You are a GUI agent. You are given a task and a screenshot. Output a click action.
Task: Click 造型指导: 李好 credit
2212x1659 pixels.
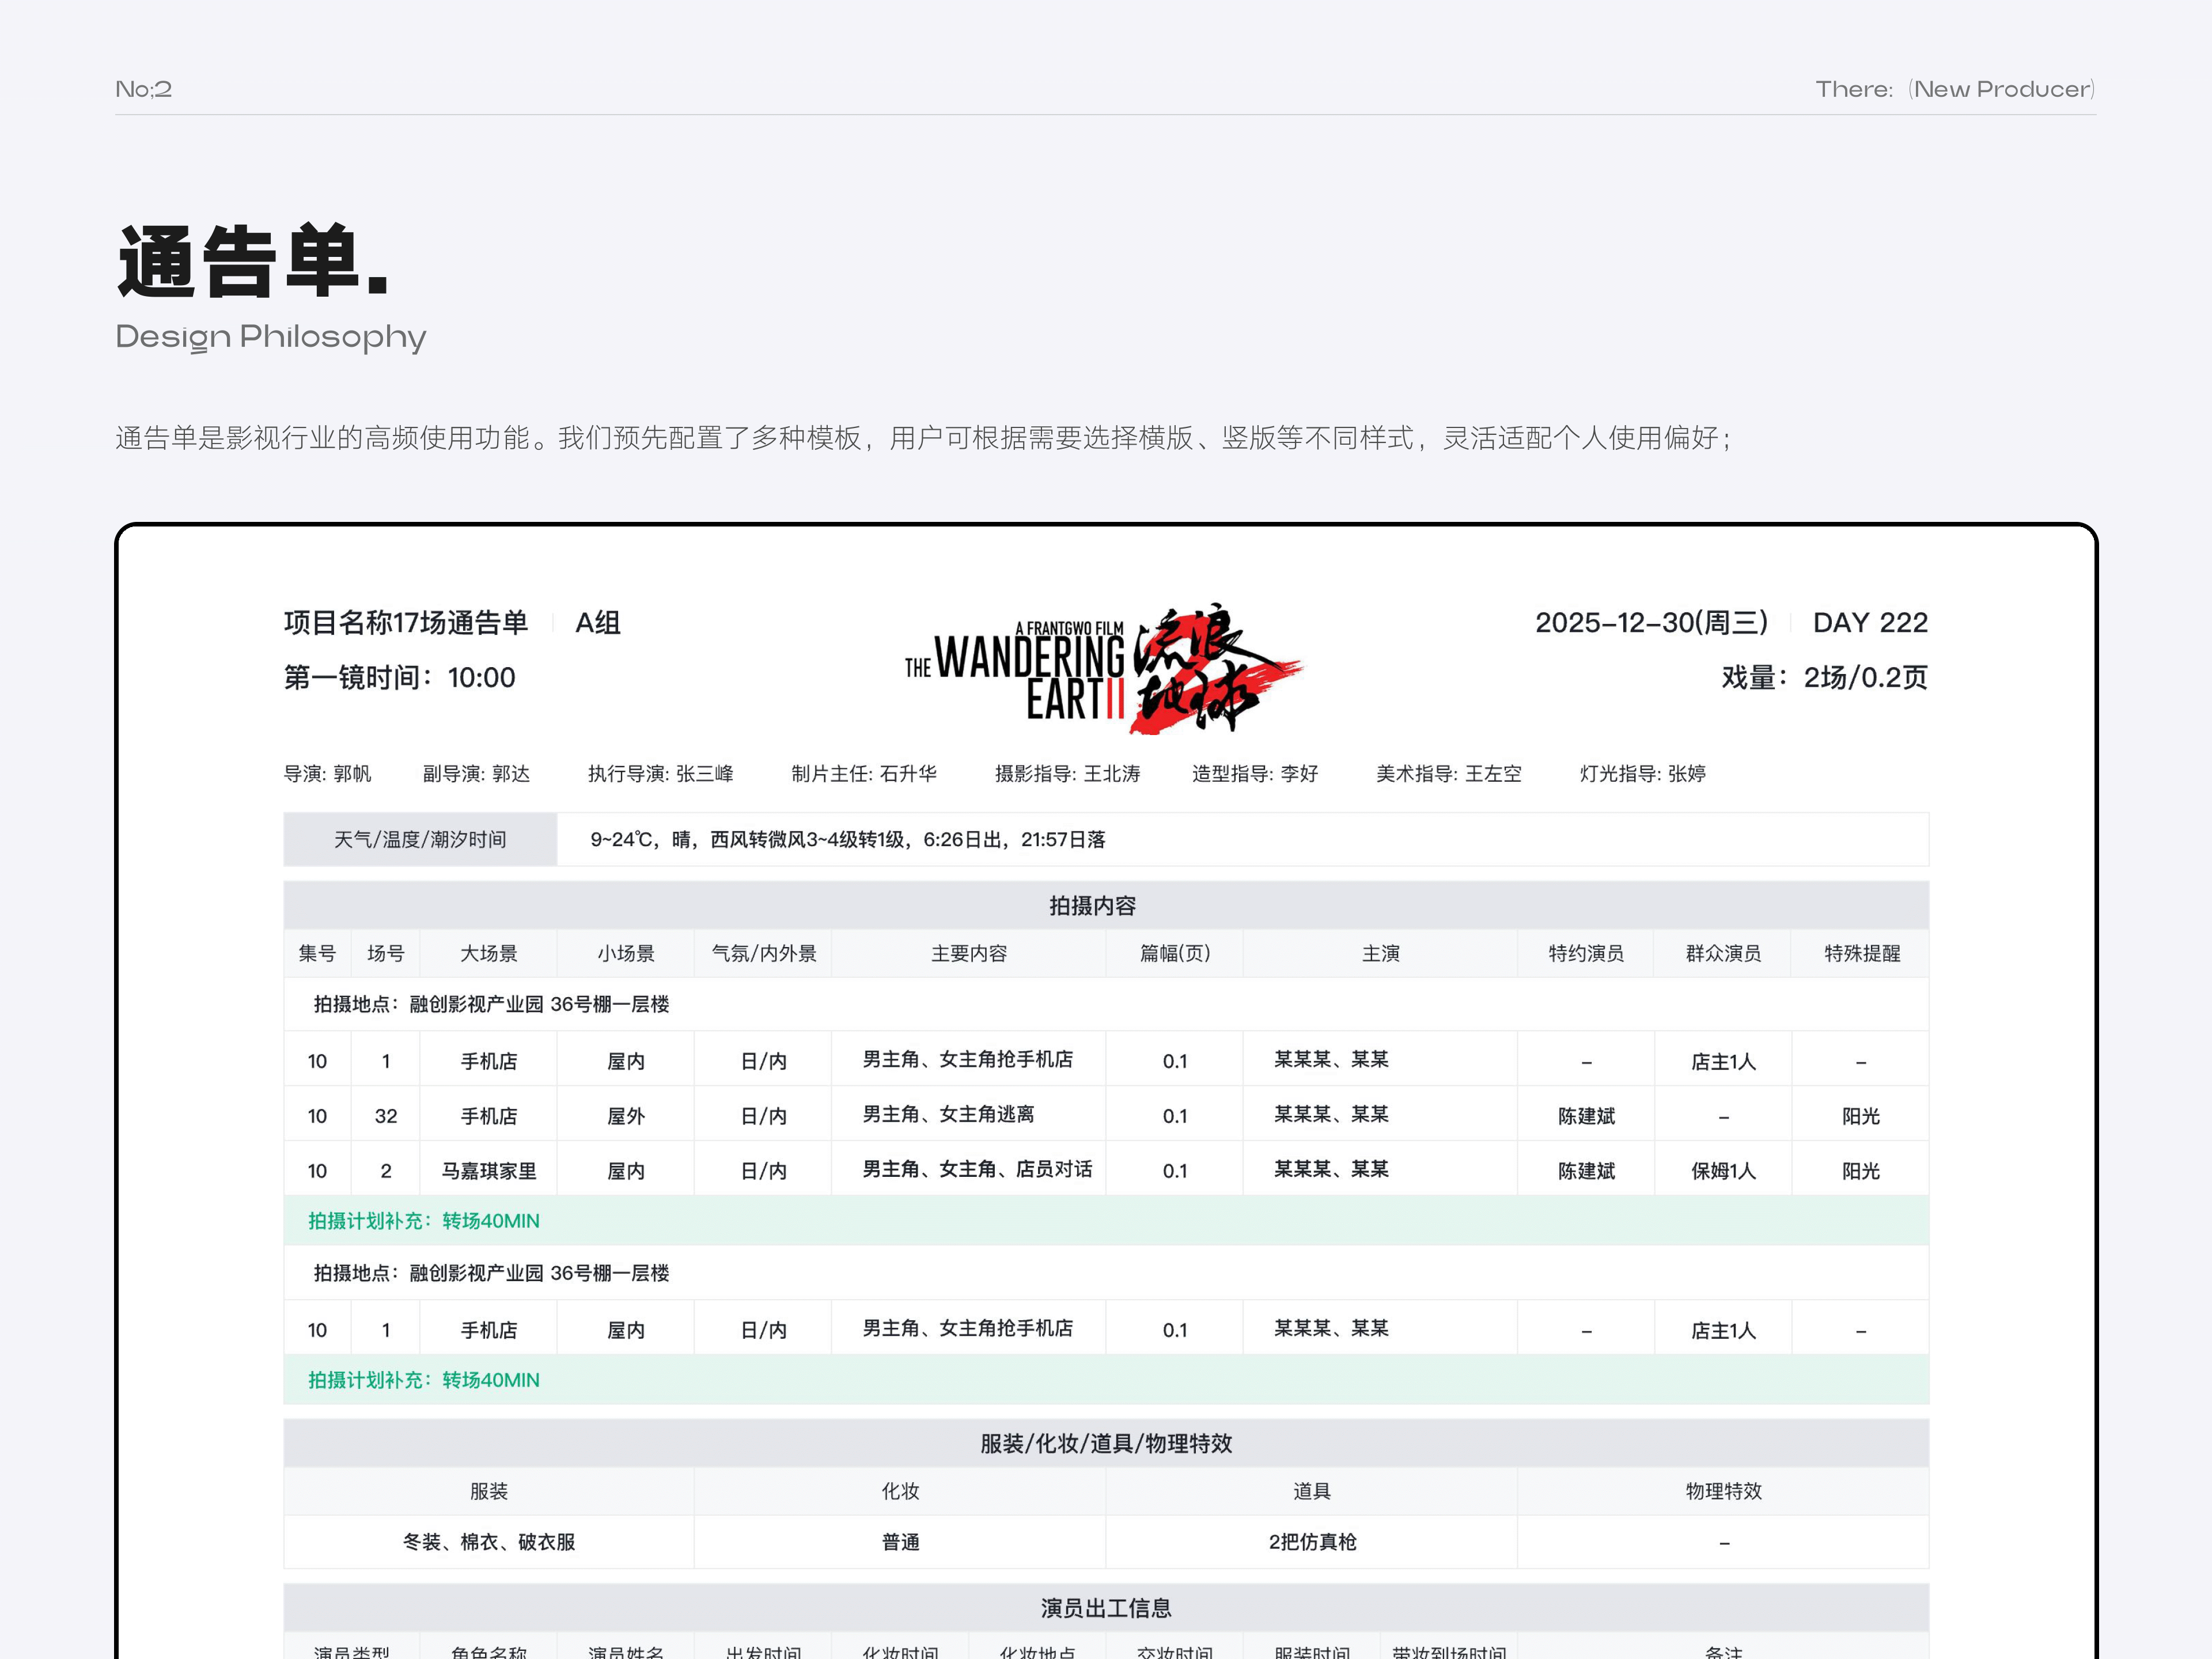[x=1255, y=774]
